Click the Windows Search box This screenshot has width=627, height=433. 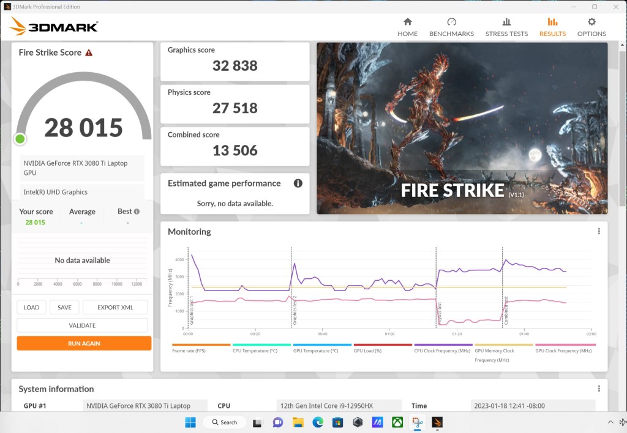(x=223, y=422)
